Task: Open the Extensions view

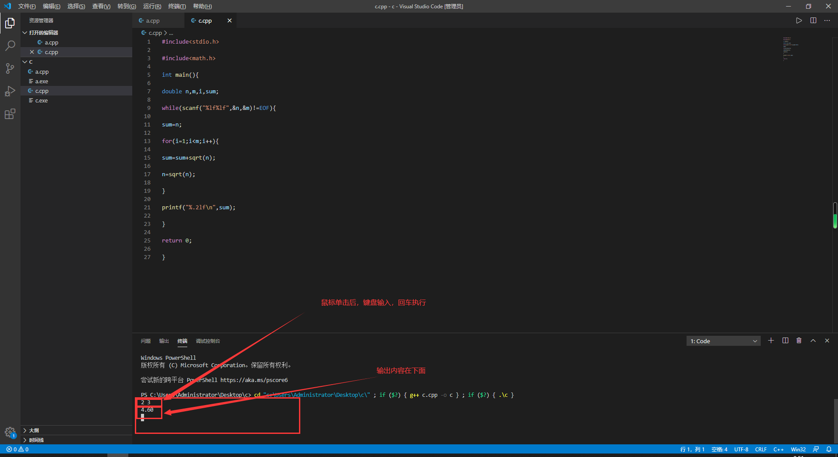Action: (10, 114)
